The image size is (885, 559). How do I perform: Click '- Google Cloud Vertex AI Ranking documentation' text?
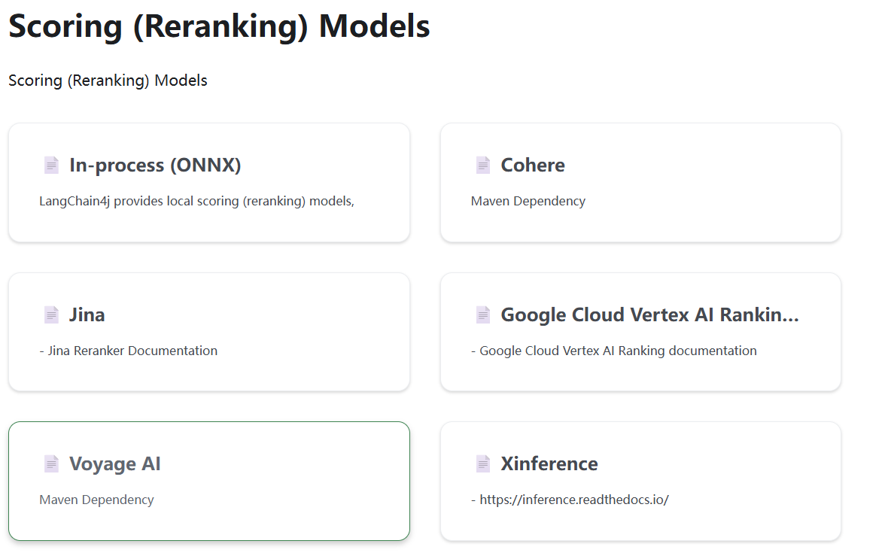613,351
